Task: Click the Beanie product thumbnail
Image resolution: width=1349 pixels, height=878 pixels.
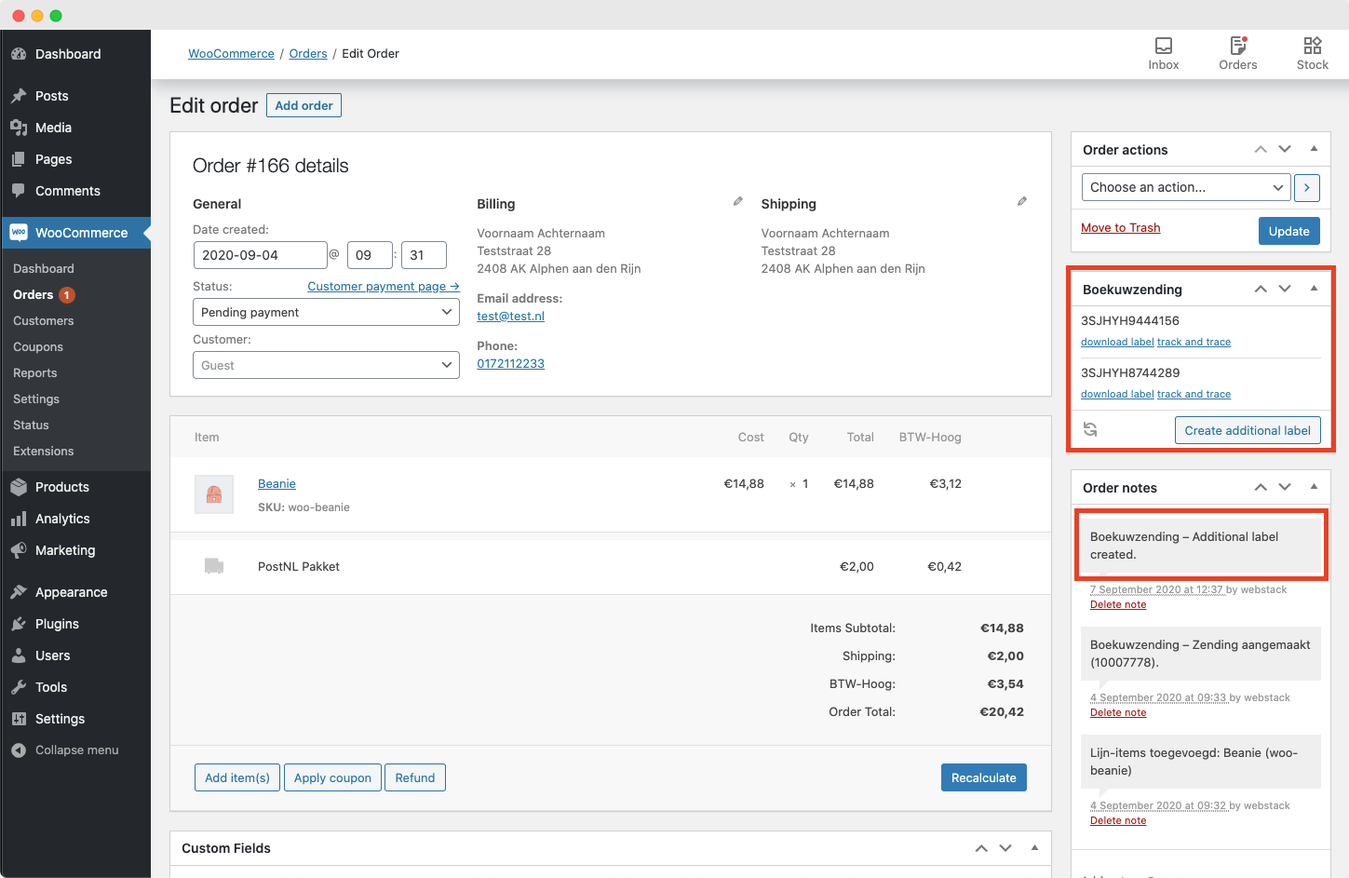Action: pos(214,494)
